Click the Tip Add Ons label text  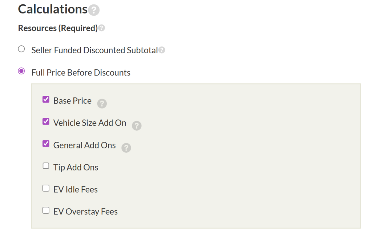tap(76, 167)
